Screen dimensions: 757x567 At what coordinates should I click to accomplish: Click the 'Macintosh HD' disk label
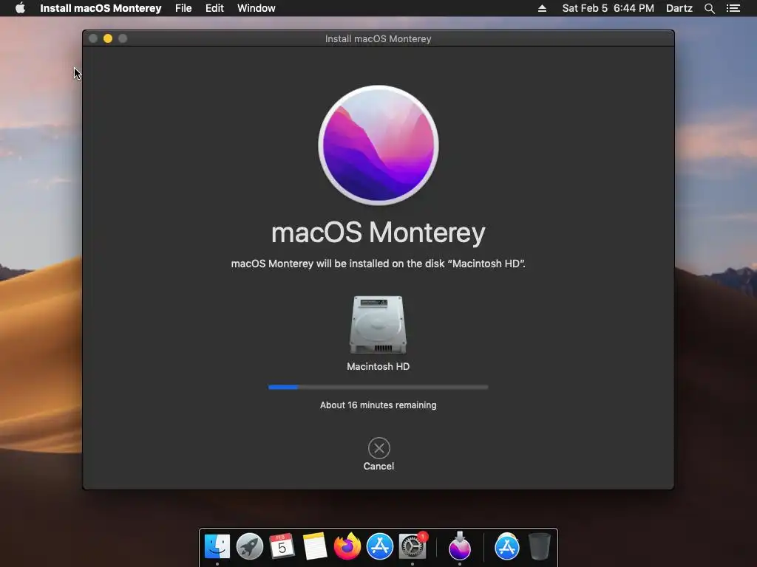(378, 366)
